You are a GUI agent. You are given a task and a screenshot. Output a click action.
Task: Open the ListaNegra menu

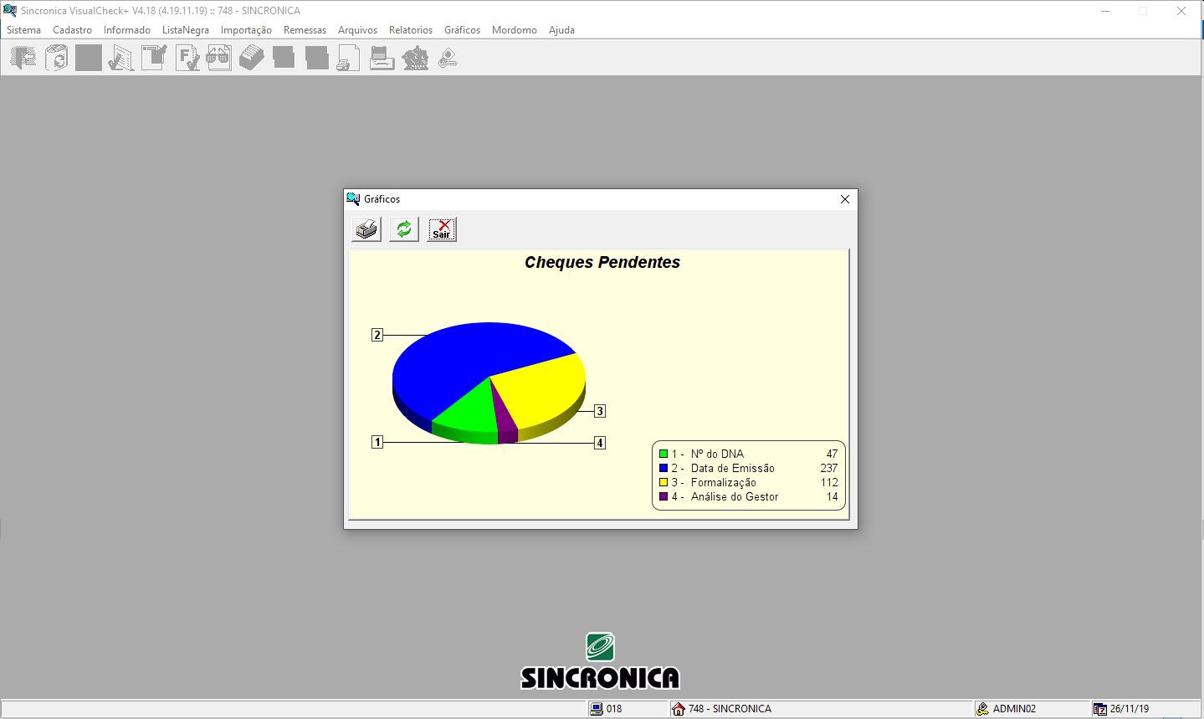click(x=186, y=30)
